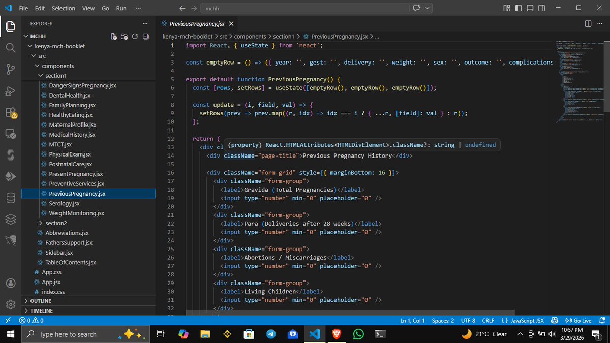Toggle Primary Side Bar visibility
Image resolution: width=610 pixels, height=343 pixels.
(517, 8)
